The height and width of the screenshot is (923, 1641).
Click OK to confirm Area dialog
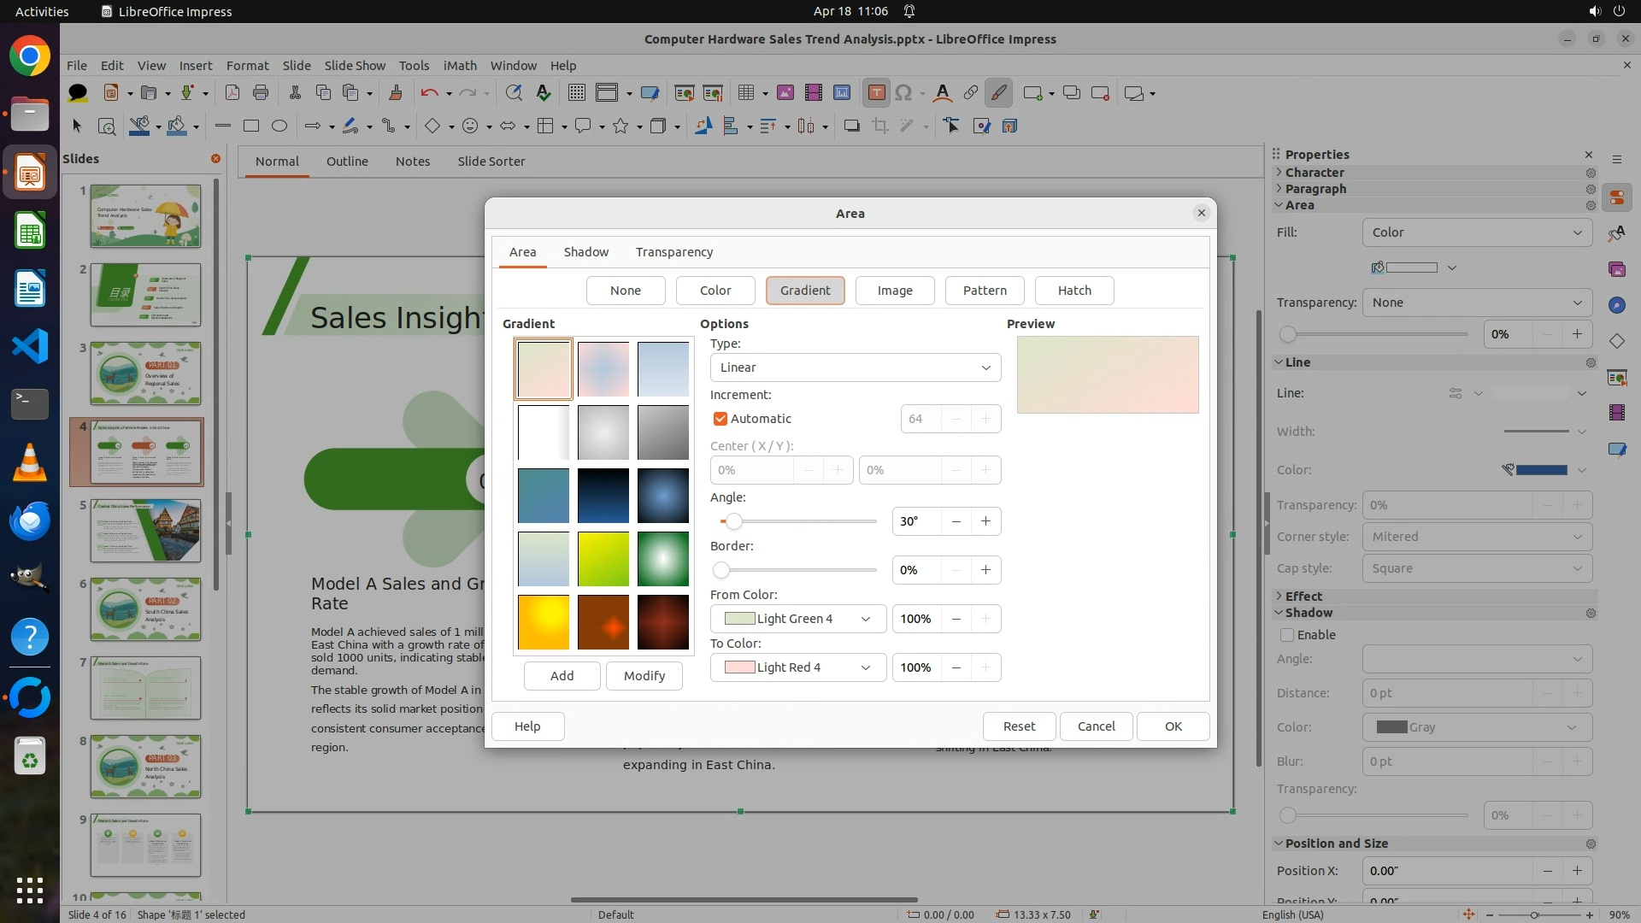coord(1173,726)
